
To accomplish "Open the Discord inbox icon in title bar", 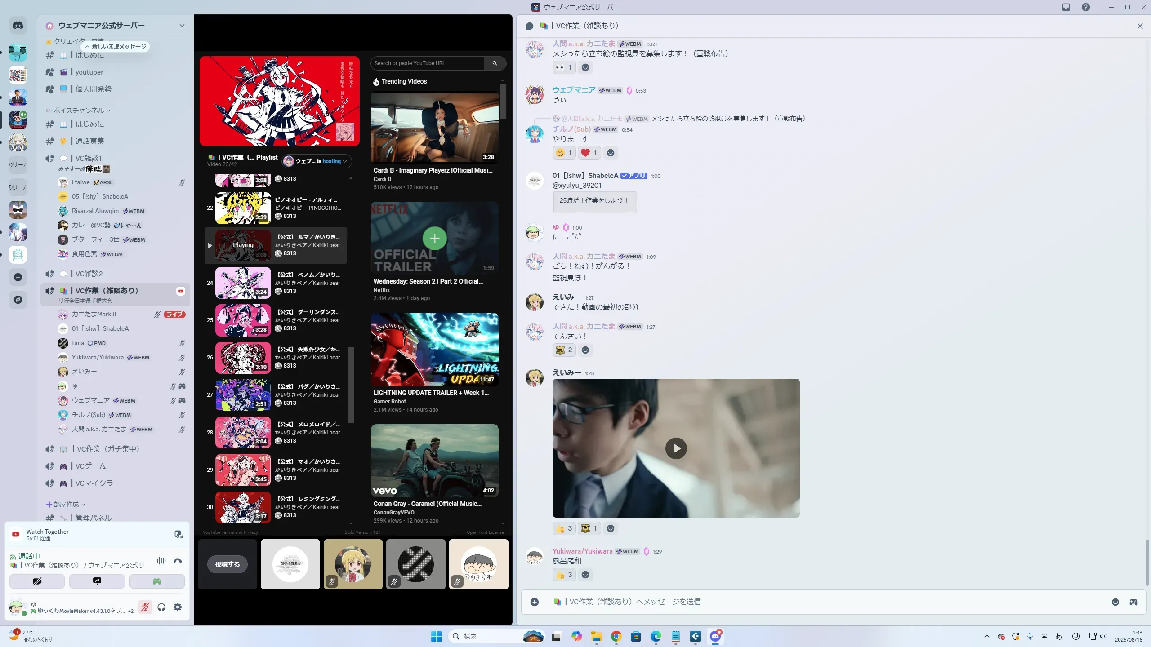I will pyautogui.click(x=1066, y=7).
